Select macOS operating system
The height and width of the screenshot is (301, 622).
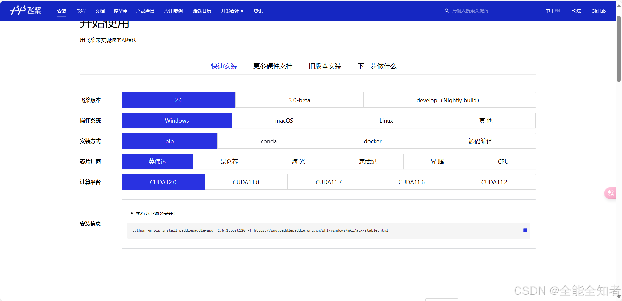pyautogui.click(x=284, y=120)
